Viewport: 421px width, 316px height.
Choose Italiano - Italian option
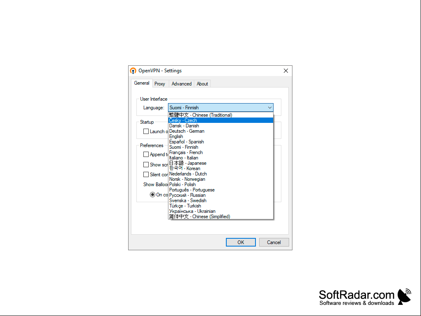(x=221, y=158)
